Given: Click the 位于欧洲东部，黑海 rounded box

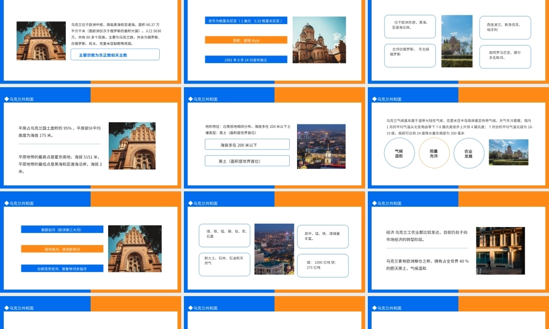Looking at the screenshot, I should (410, 26).
